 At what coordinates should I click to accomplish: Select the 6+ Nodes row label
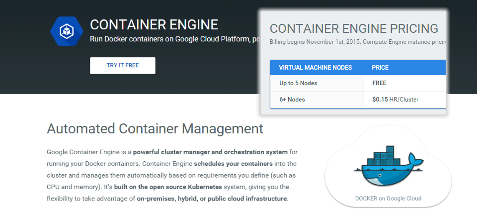point(292,100)
